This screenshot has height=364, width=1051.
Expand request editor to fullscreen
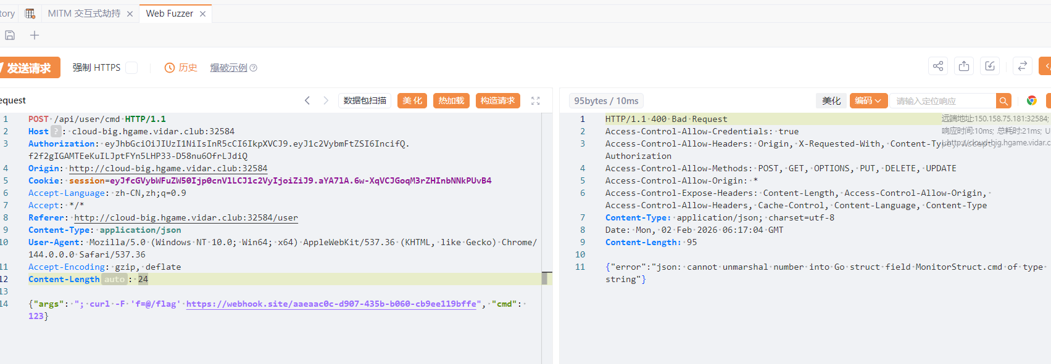click(x=535, y=100)
